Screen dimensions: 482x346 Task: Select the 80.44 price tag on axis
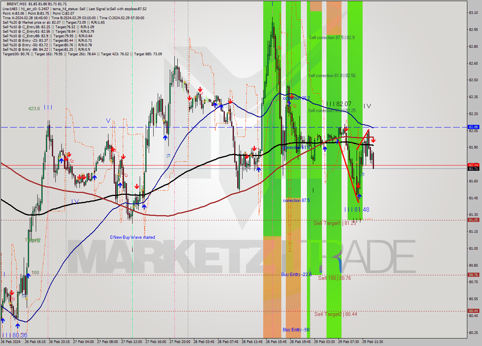[x=473, y=311]
